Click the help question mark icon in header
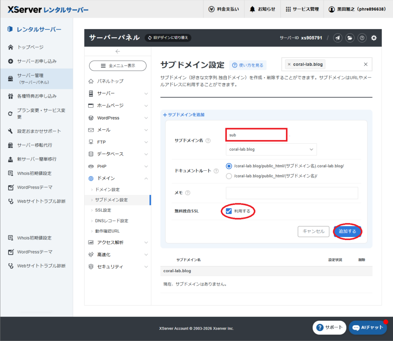This screenshot has height=341, width=393. tap(362, 38)
